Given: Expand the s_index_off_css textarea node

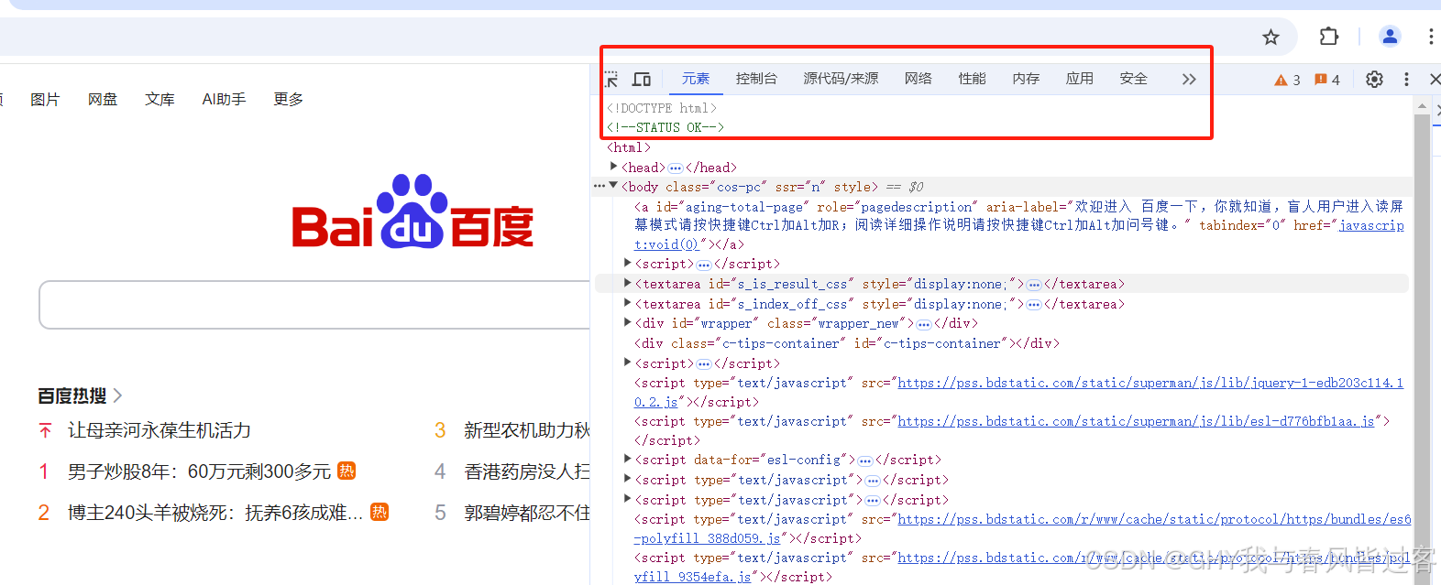Looking at the screenshot, I should (627, 303).
